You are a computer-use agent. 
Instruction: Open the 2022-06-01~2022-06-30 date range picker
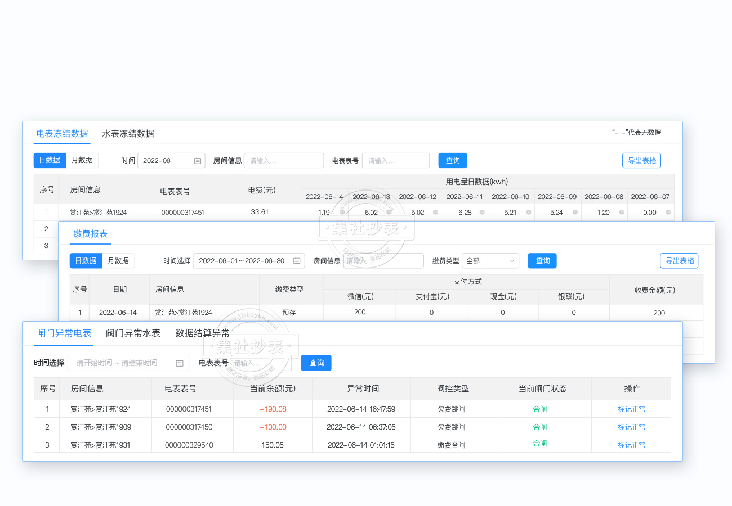pyautogui.click(x=242, y=261)
